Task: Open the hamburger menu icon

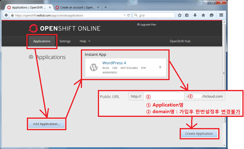Action: (x=221, y=15)
